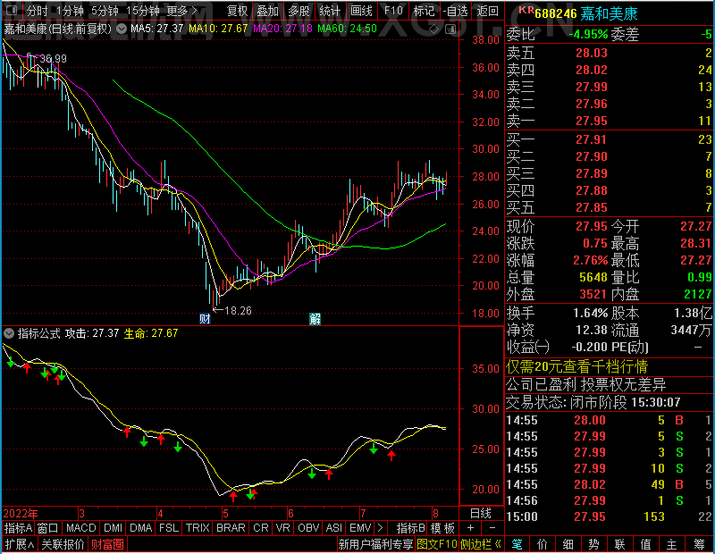Select the DMI indicator
This screenshot has height=554, width=715.
click(x=113, y=528)
